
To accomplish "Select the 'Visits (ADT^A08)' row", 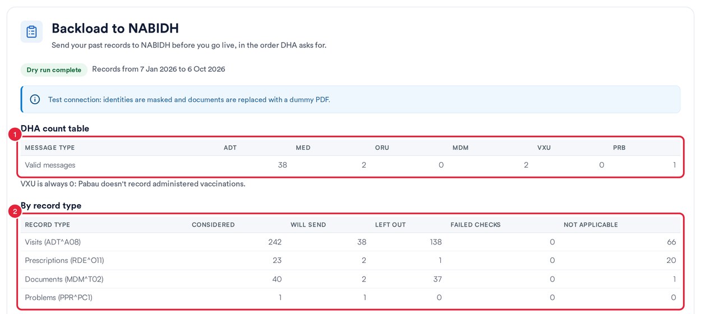I will pyautogui.click(x=350, y=242).
